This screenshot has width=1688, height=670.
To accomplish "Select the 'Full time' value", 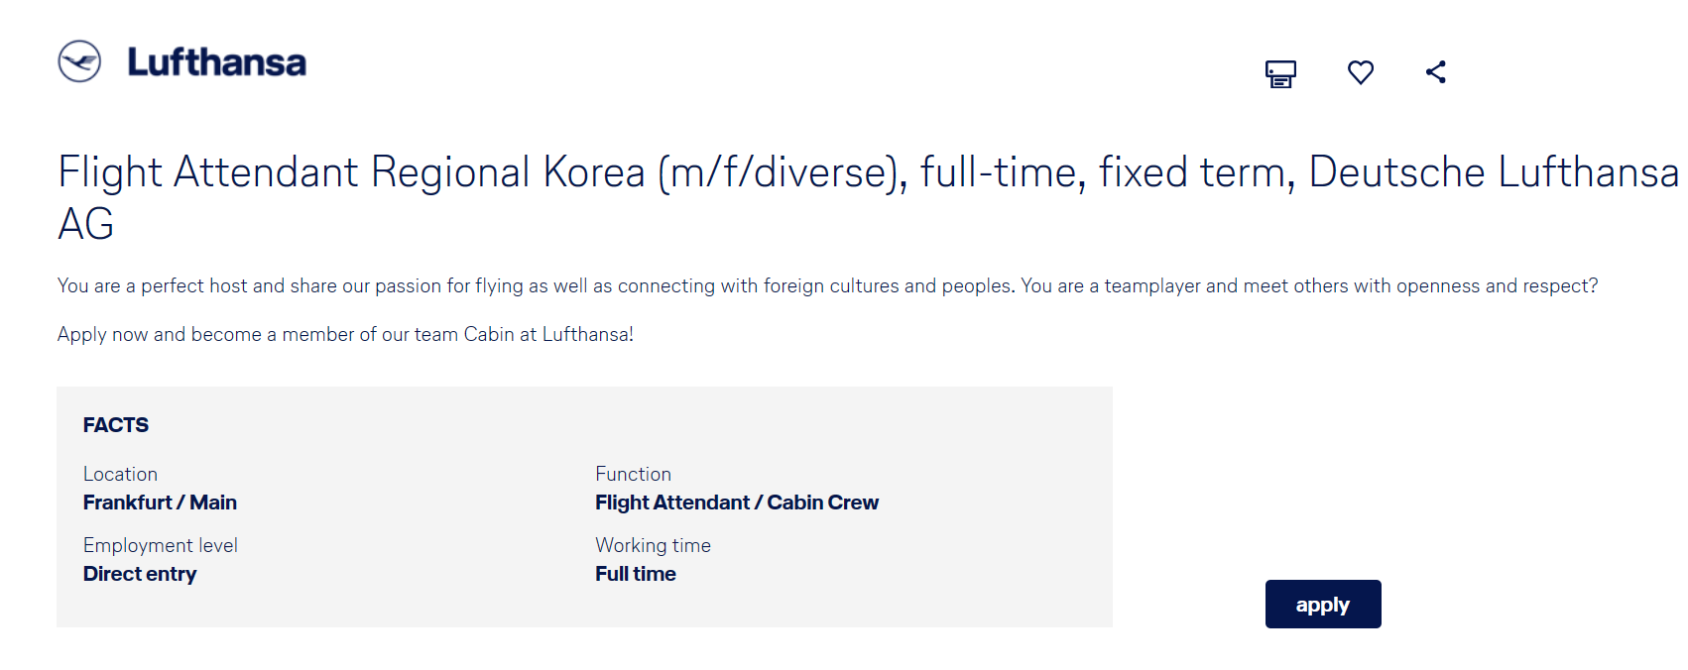I will click(636, 574).
